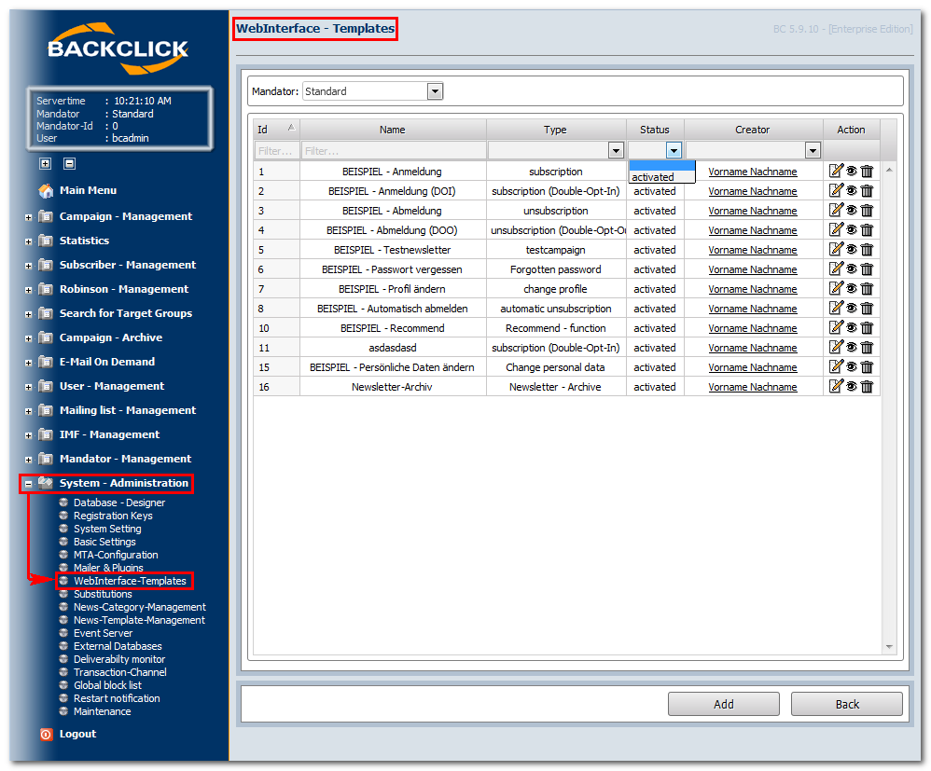Delete the Automatisch abmelden template
The width and height of the screenshot is (931, 771).
point(867,308)
